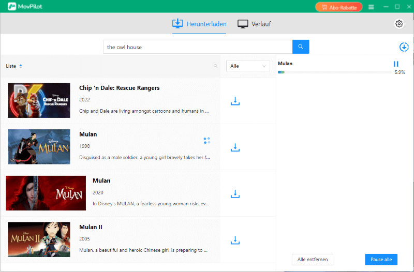Image resolution: width=414 pixels, height=272 pixels.
Task: Click 'Mulan' title in the download queue
Action: pos(285,64)
